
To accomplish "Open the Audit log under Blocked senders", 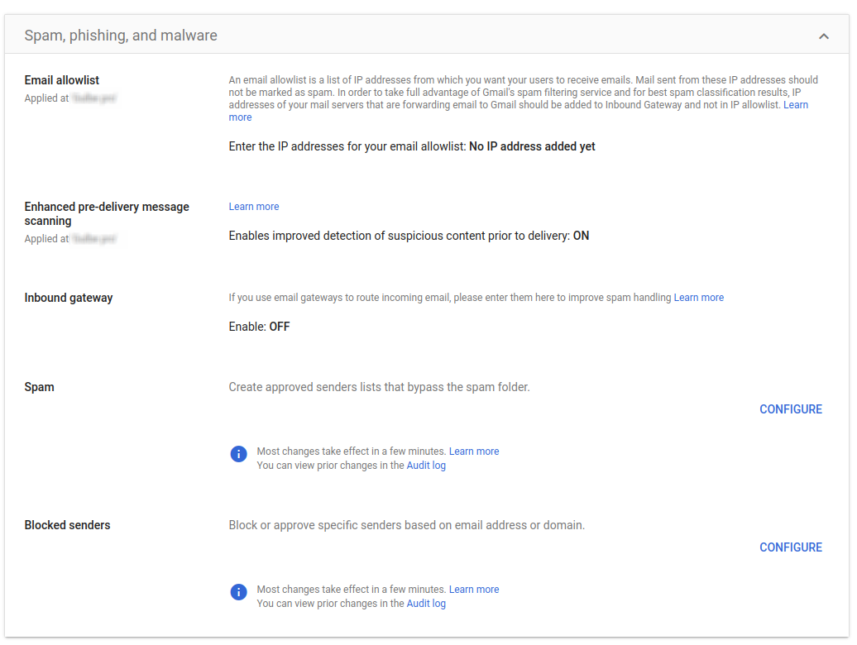I will pos(426,603).
